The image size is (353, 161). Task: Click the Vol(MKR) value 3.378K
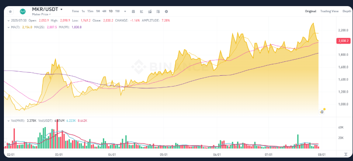point(31,121)
